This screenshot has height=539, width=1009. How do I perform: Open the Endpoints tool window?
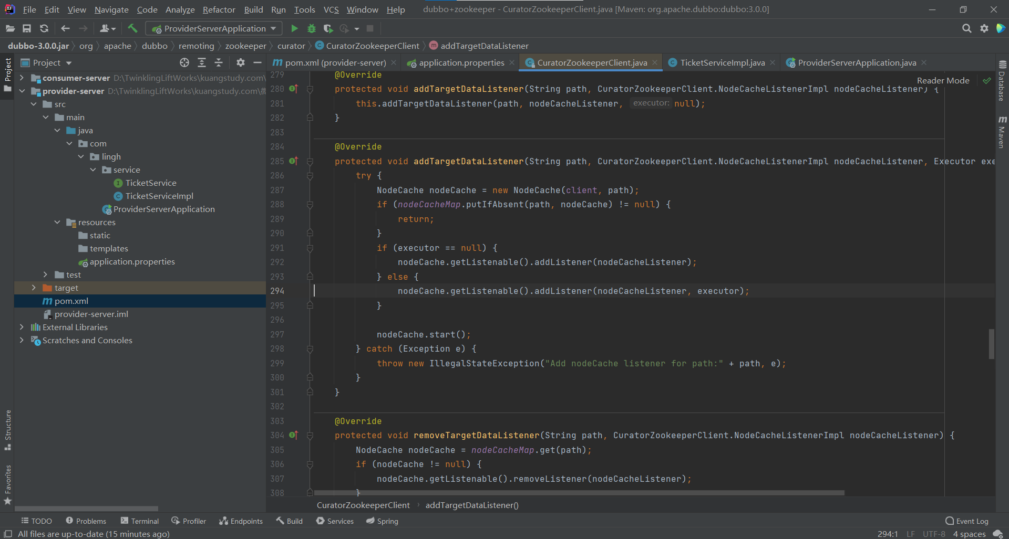coord(241,521)
